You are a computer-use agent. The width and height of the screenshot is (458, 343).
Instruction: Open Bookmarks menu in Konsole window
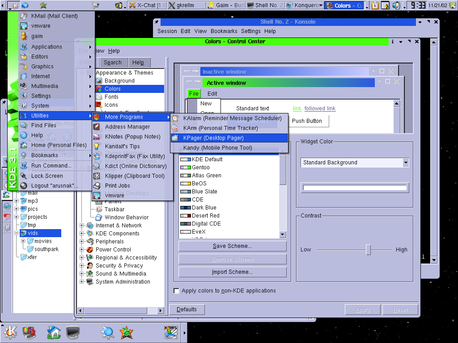tap(224, 31)
